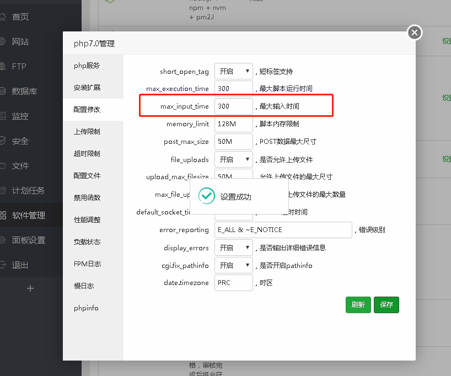
Task: Open the 禁用函数 tab
Action: coord(93,198)
